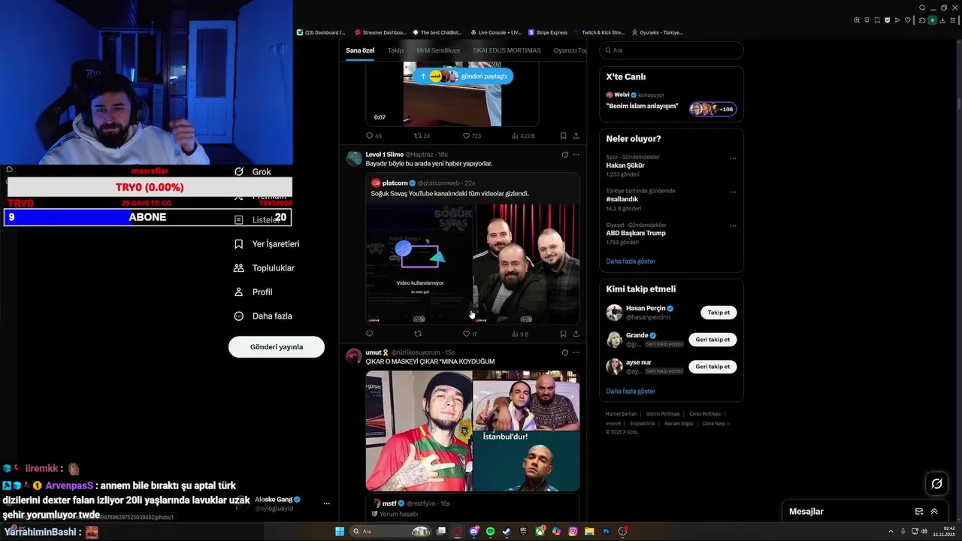Open more options for #sallandık trend
The height and width of the screenshot is (541, 962).
click(x=734, y=192)
